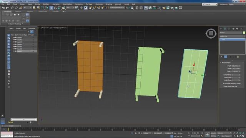This screenshot has height=138, width=246.
Task: Open the selection filter All dropdown
Action: coord(27,8)
